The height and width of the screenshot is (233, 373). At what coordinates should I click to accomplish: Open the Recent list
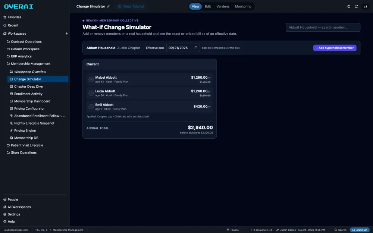(x=11, y=25)
